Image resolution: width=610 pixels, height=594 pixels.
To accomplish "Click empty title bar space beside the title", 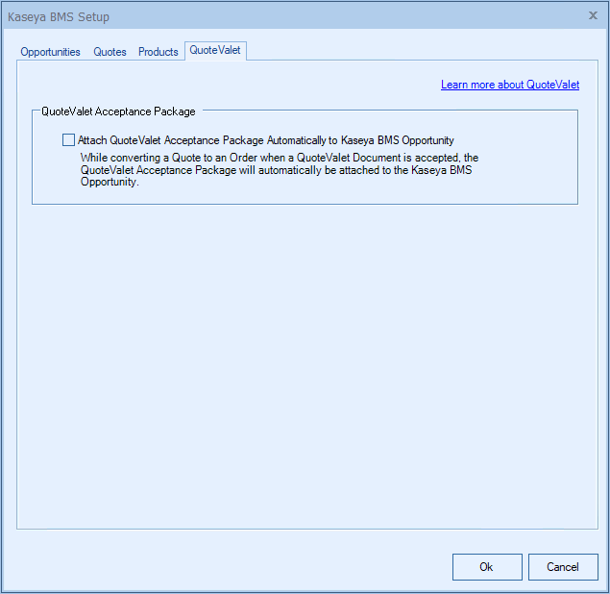I will 336,17.
